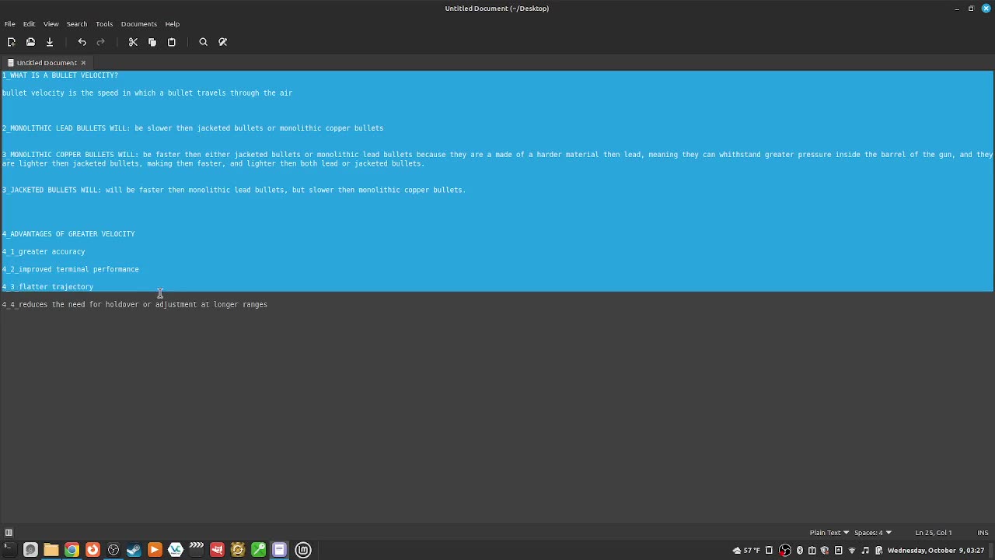Click the '4_ADVANTAGES OF GREATER VELOCITY' heading
The height and width of the screenshot is (560, 995).
68,234
